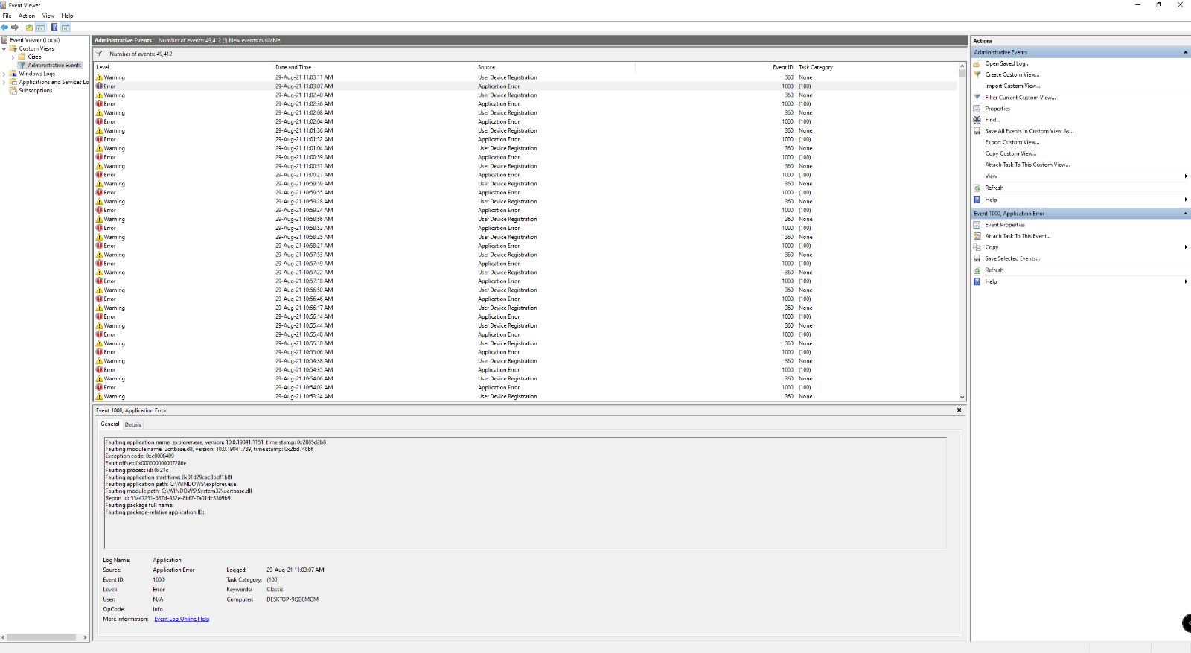Click Attach Task To This Event
The height and width of the screenshot is (653, 1191).
[1018, 236]
